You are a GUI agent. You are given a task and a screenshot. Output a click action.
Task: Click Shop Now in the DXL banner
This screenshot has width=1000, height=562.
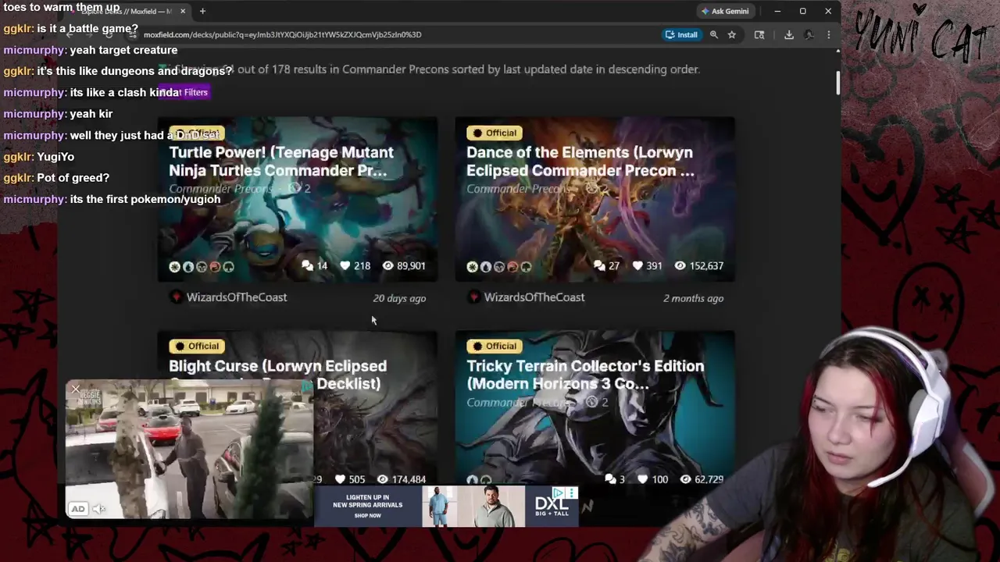367,516
